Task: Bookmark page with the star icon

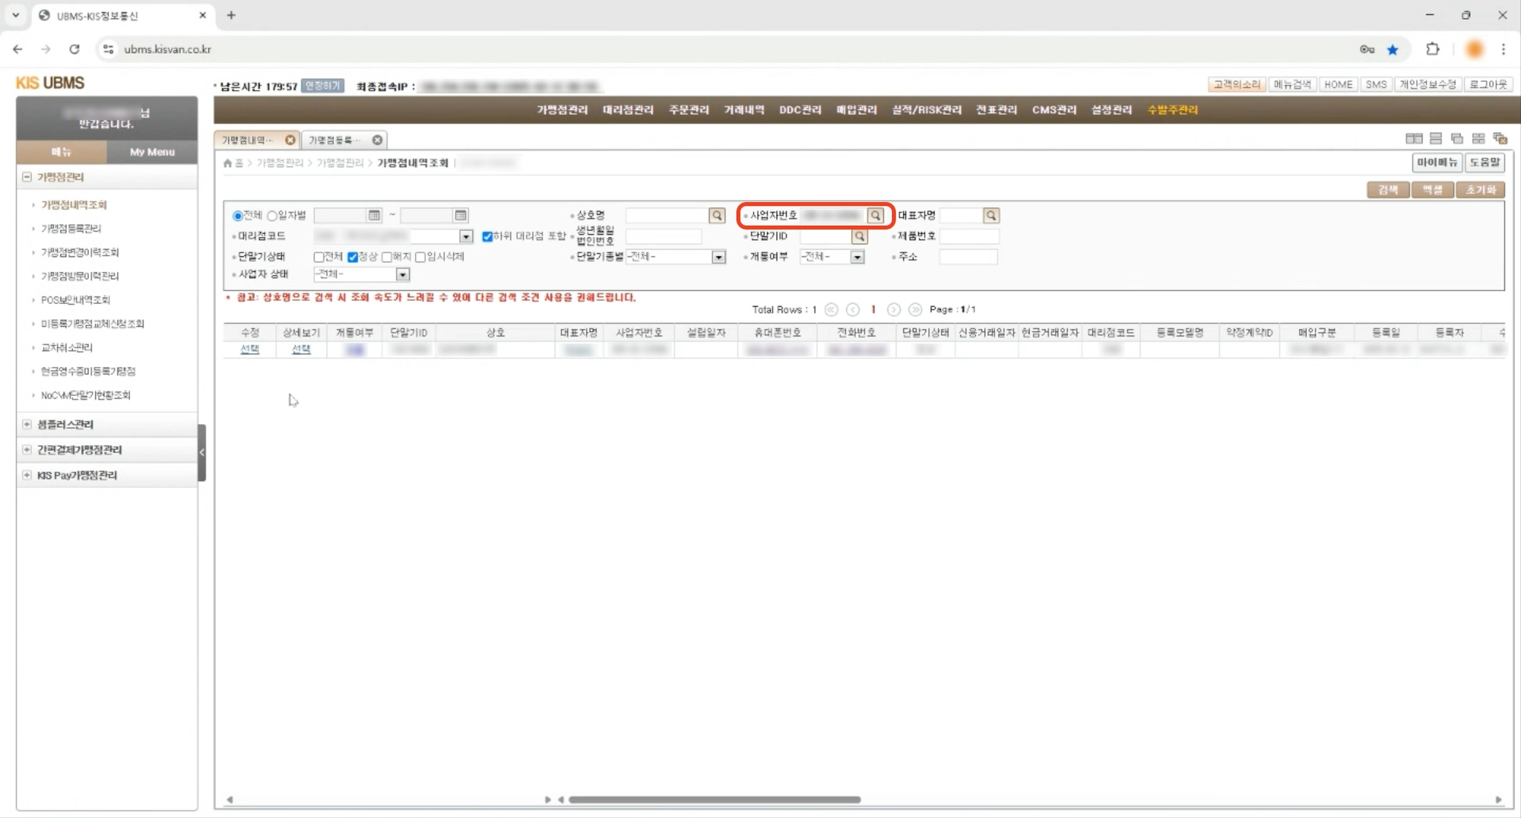Action: pyautogui.click(x=1393, y=49)
